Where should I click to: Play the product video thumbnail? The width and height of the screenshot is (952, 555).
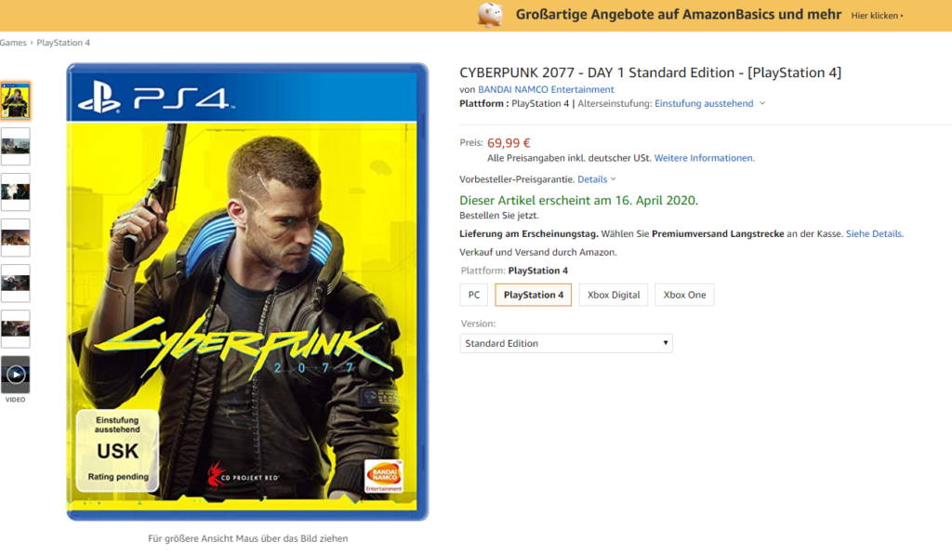pyautogui.click(x=15, y=374)
